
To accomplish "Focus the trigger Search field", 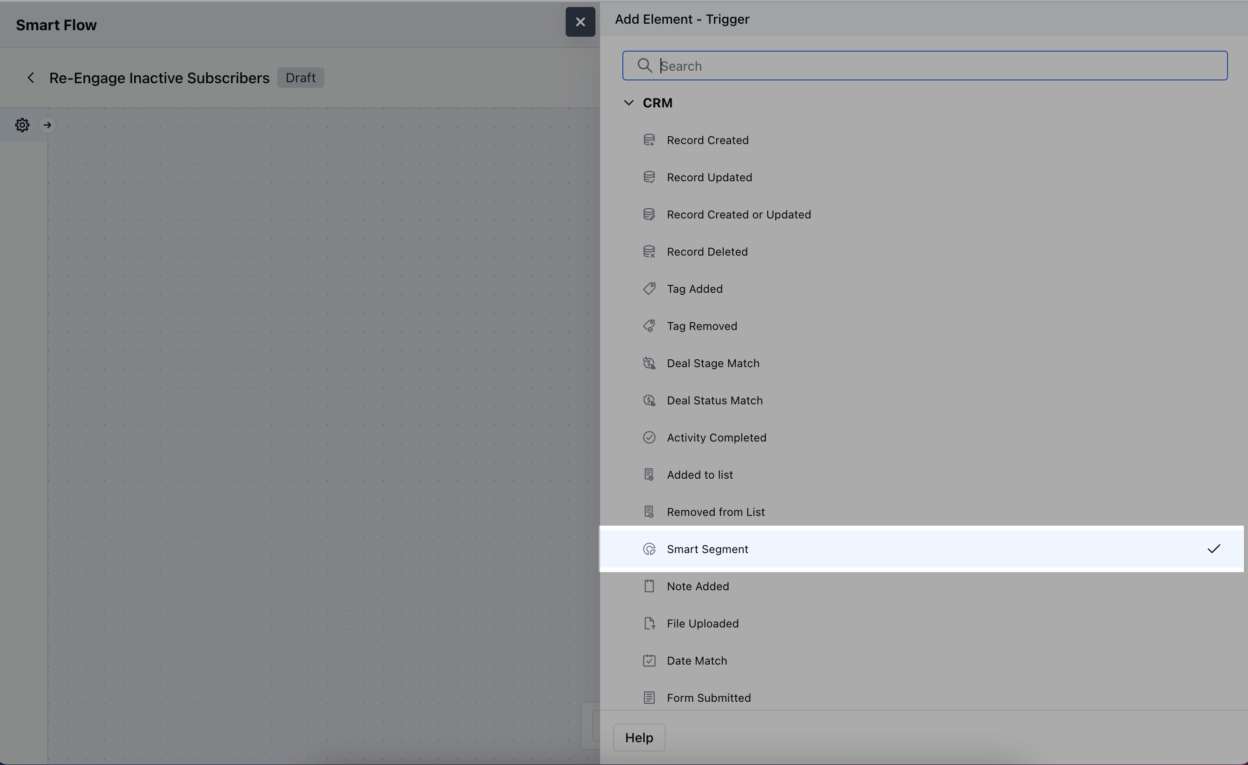I will tap(925, 66).
